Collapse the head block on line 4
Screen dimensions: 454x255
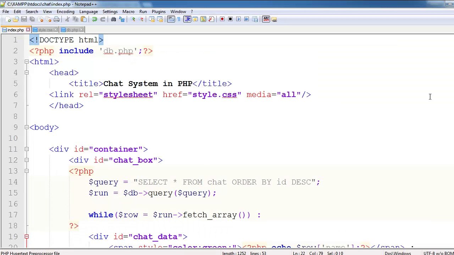click(27, 73)
